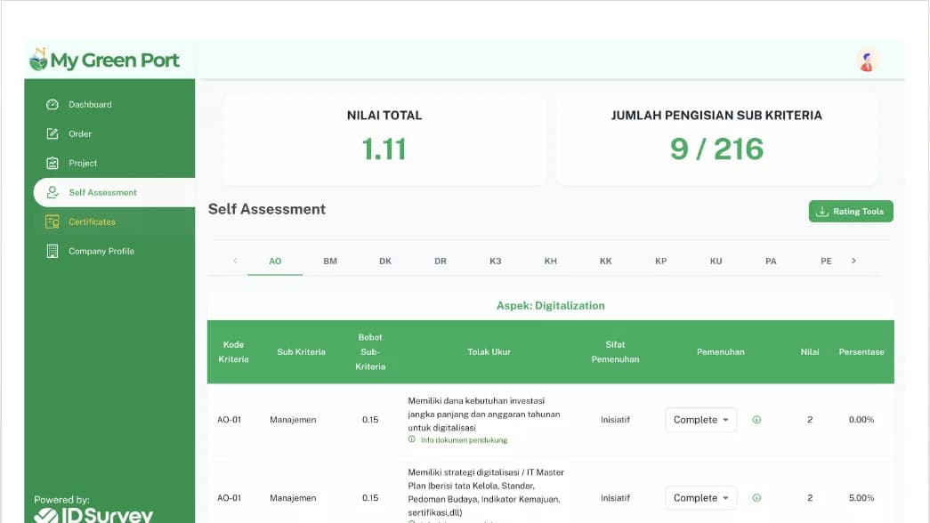Switch to the DK tab
Image resolution: width=930 pixels, height=523 pixels.
click(x=385, y=261)
